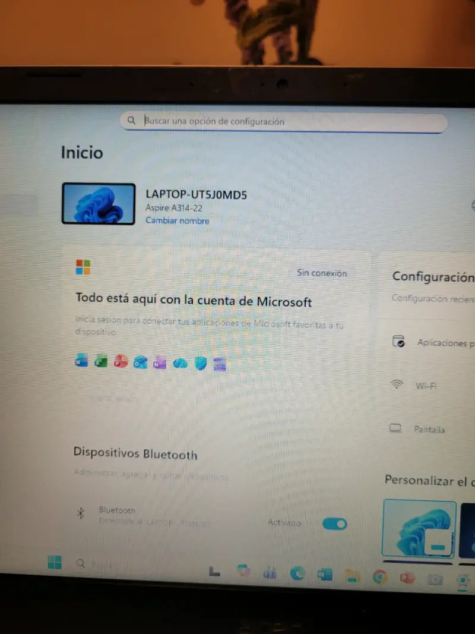The width and height of the screenshot is (475, 634).
Task: Click the taskbar search magnifier
Action: click(80, 563)
